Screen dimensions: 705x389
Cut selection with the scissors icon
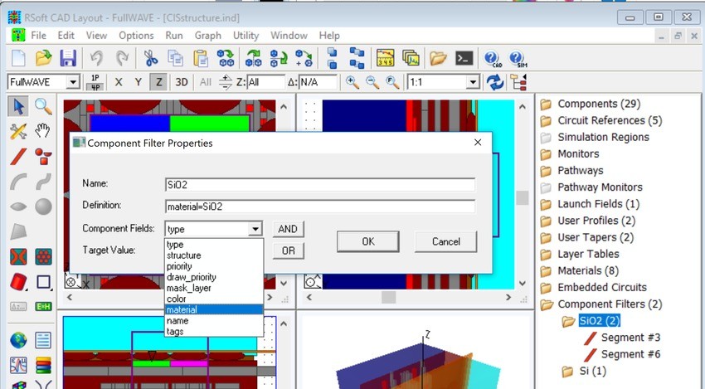151,58
